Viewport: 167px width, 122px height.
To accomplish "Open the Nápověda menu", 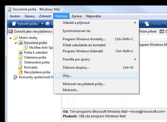I will 93,16.
